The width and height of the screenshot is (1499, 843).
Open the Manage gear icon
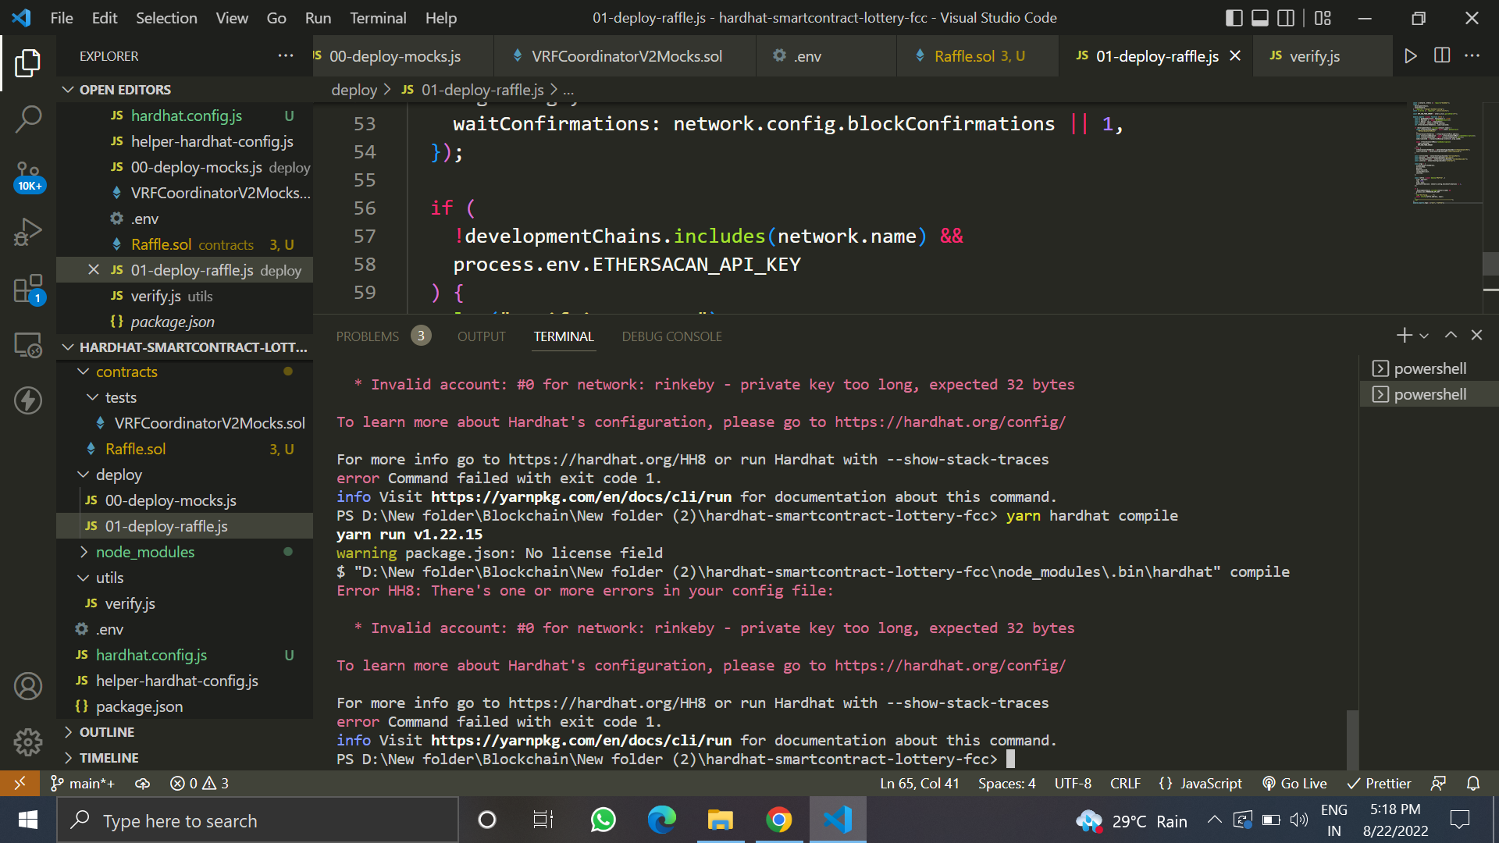(28, 742)
